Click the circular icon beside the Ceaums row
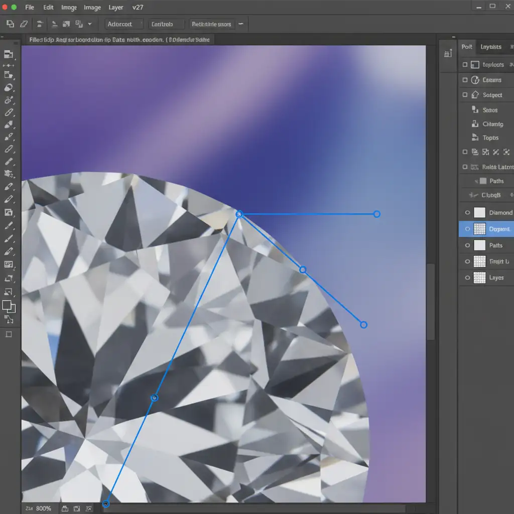 (x=475, y=80)
